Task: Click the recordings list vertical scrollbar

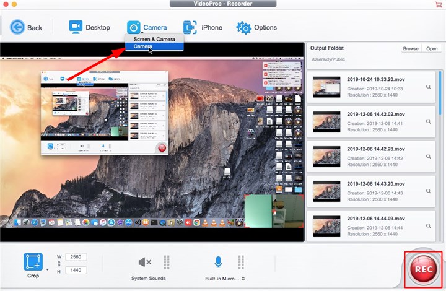Action: [441, 92]
